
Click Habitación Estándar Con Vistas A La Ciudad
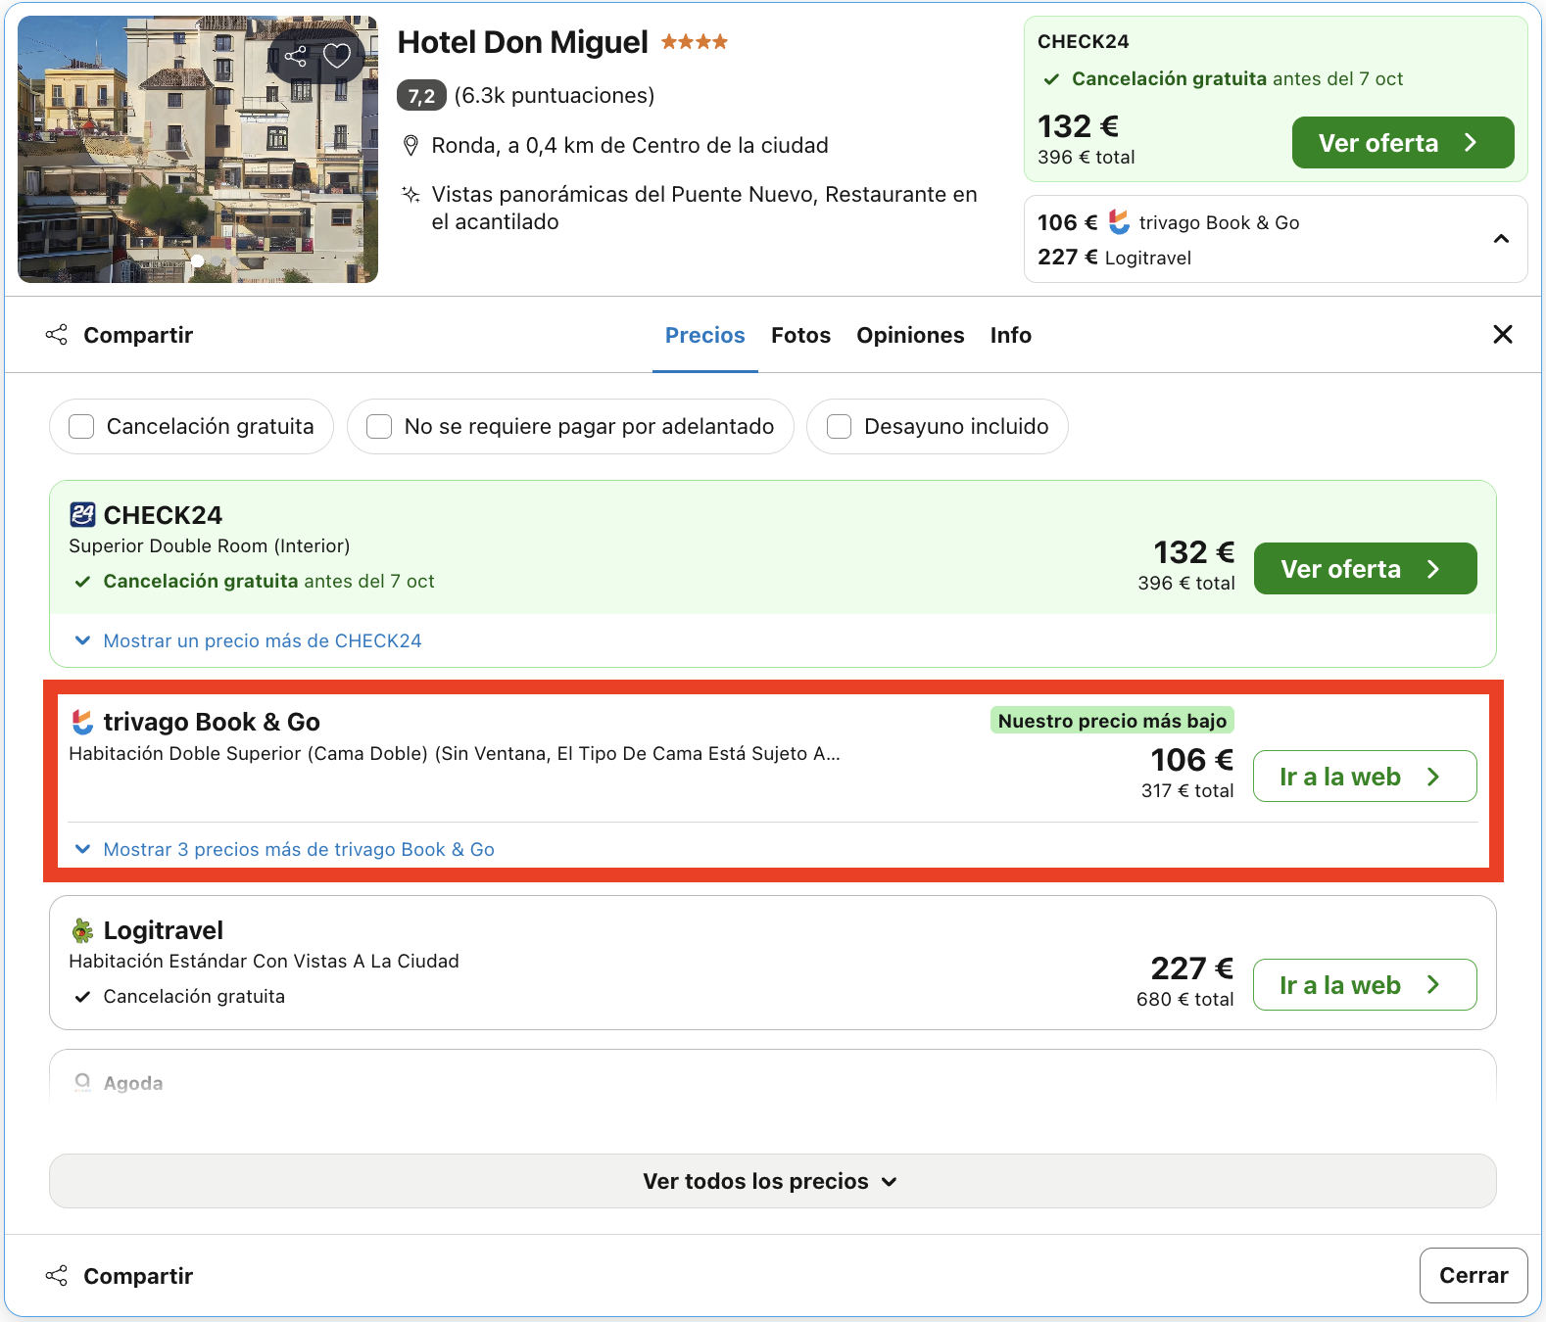(264, 962)
